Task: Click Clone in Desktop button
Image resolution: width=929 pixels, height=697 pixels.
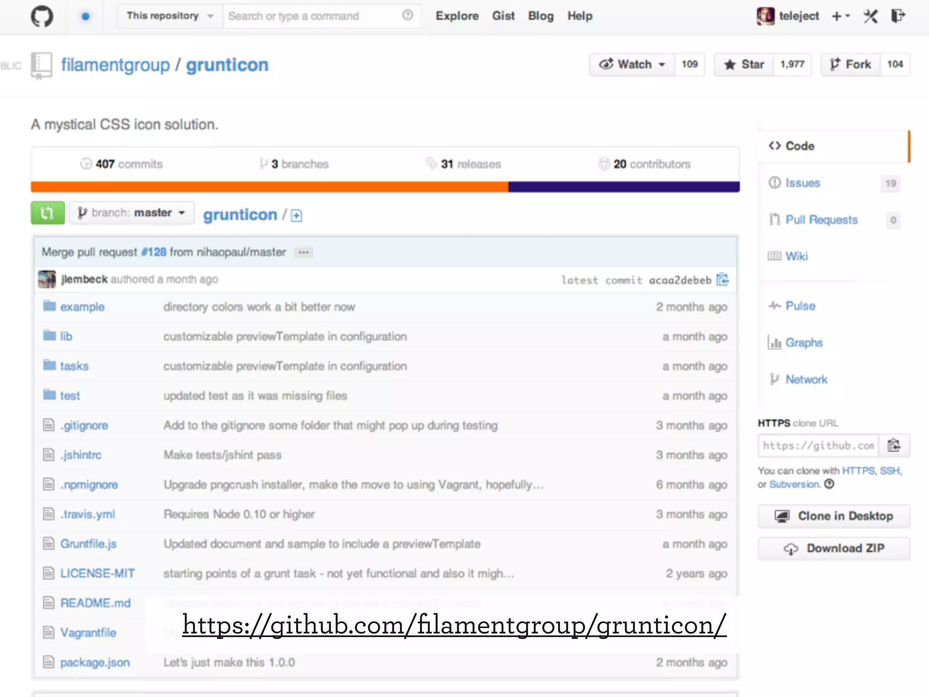Action: [834, 516]
